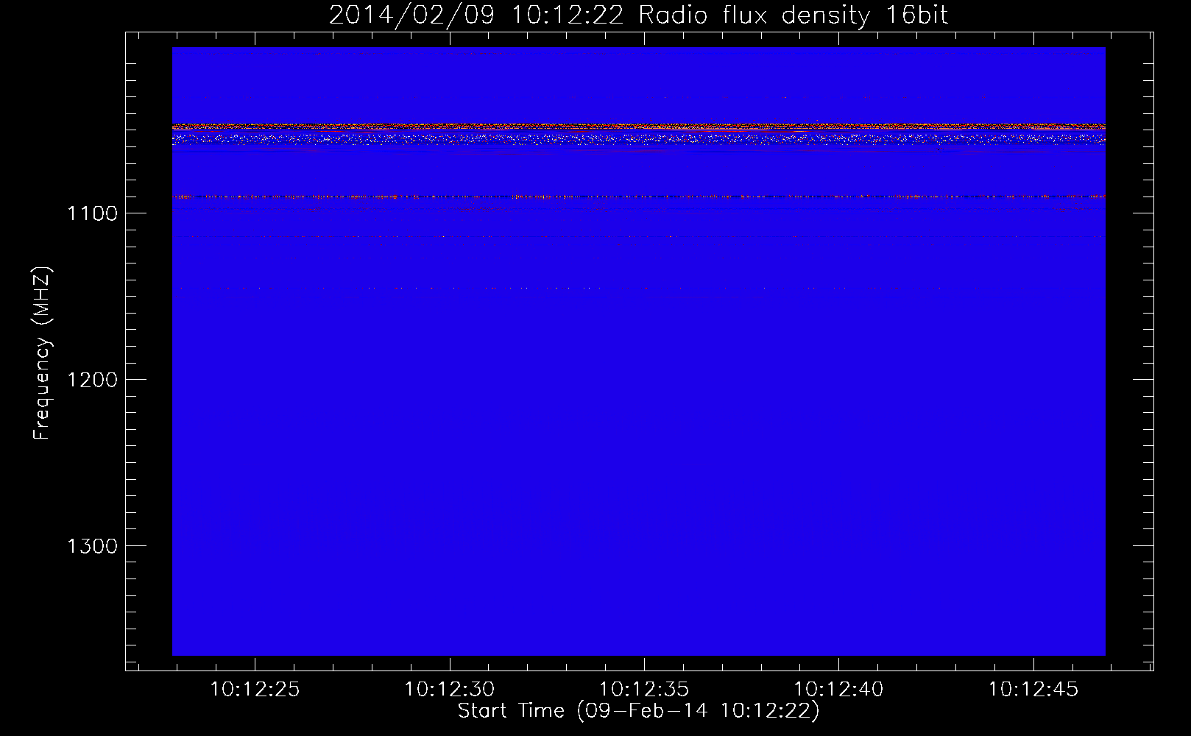Click the 'Frequency (MHZ)' y-axis label
Screen dimensions: 1191x736
click(42, 353)
